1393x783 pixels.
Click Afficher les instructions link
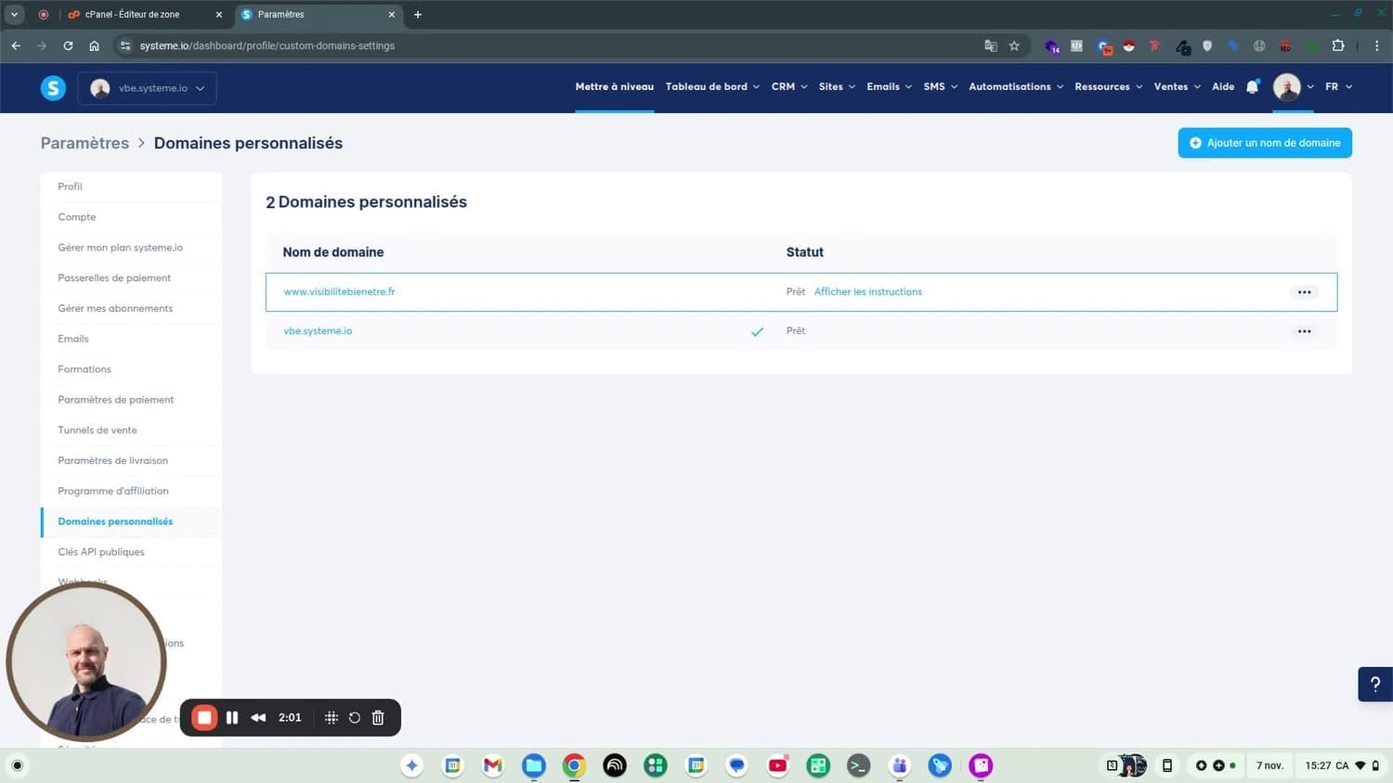867,292
